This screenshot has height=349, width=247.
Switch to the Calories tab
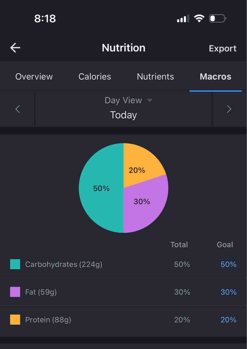point(95,77)
